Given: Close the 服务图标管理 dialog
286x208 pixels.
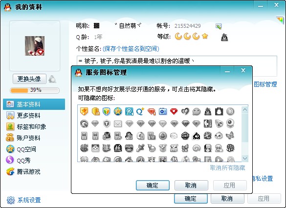Looking at the screenshot, I should pyautogui.click(x=243, y=71).
